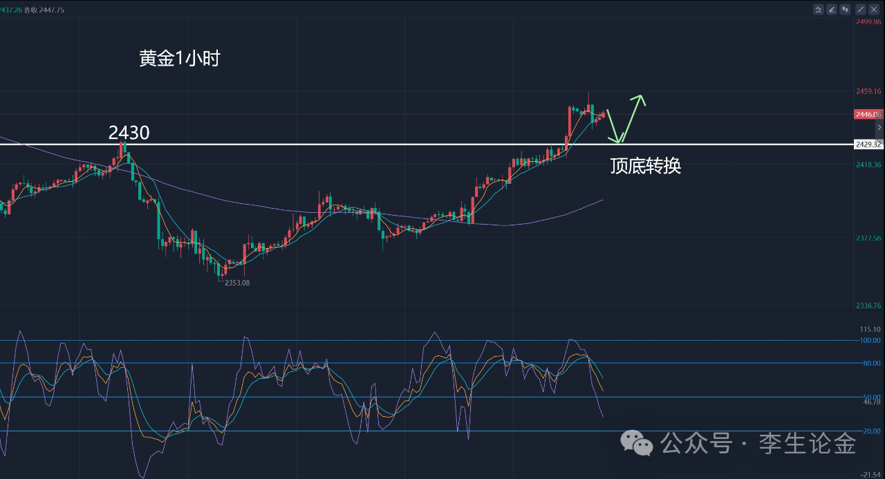
Task: Click the closing price 2447.75 readout
Action: [x=46, y=10]
